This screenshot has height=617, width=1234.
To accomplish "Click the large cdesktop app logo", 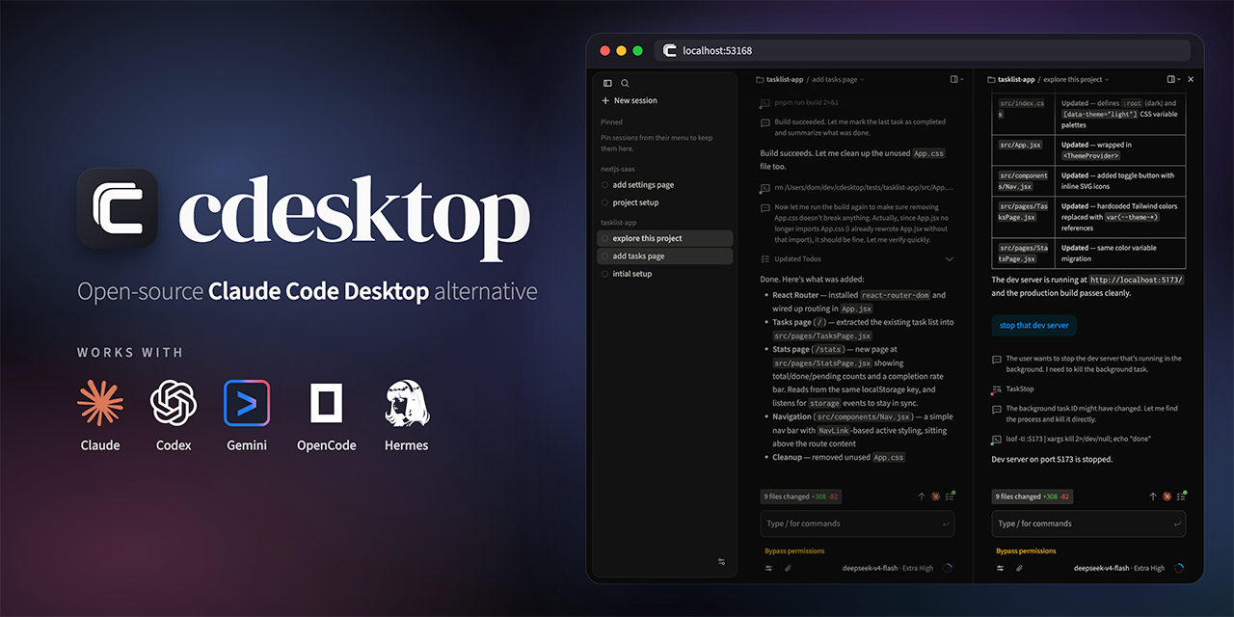I will pyautogui.click(x=117, y=208).
